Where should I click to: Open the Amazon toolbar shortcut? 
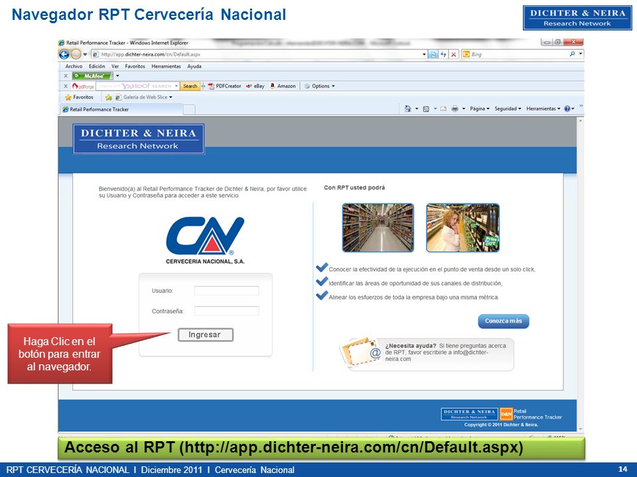coord(283,86)
